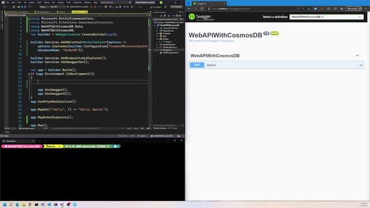Open the Windows Start menu
Image resolution: width=370 pixels, height=208 pixels.
(x=5, y=205)
